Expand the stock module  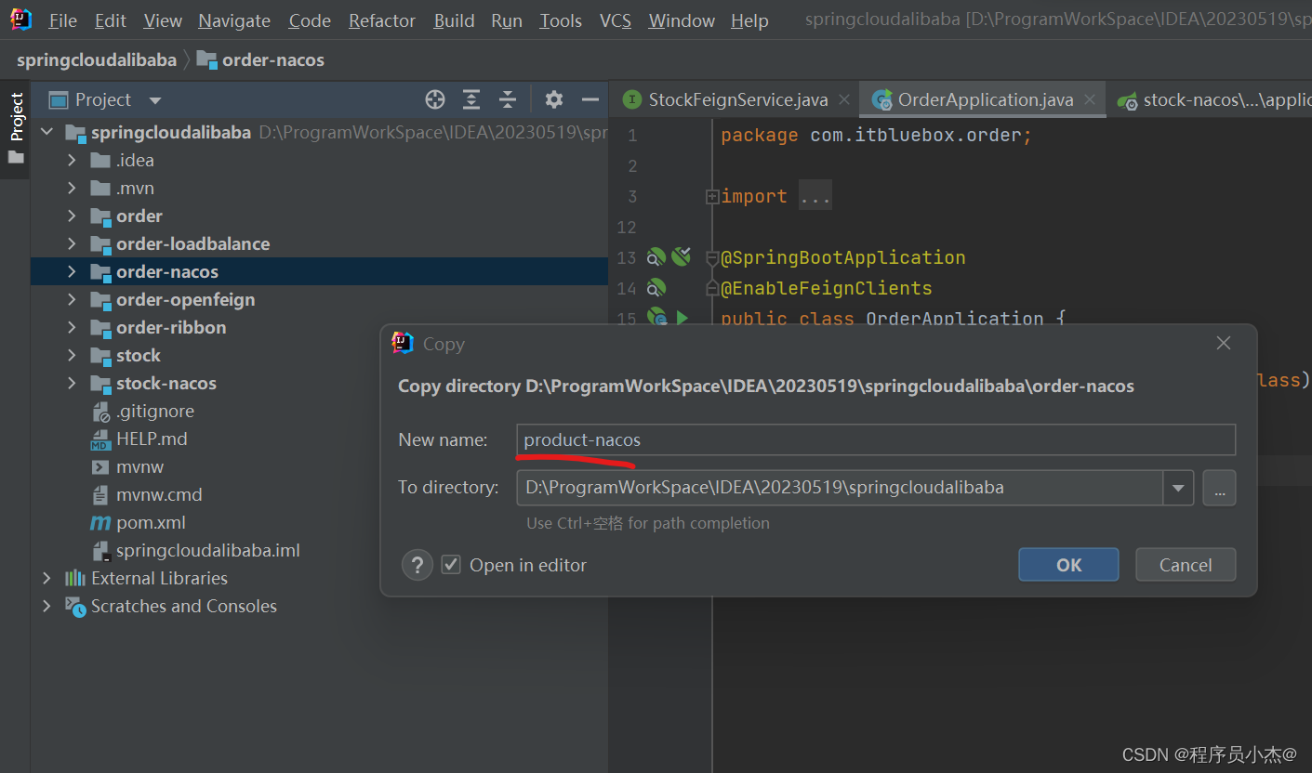coord(72,355)
